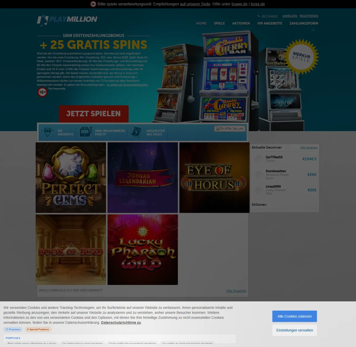Click 'Einstellungen verwalten' button
Image resolution: width=356 pixels, height=347 pixels.
[x=295, y=330]
